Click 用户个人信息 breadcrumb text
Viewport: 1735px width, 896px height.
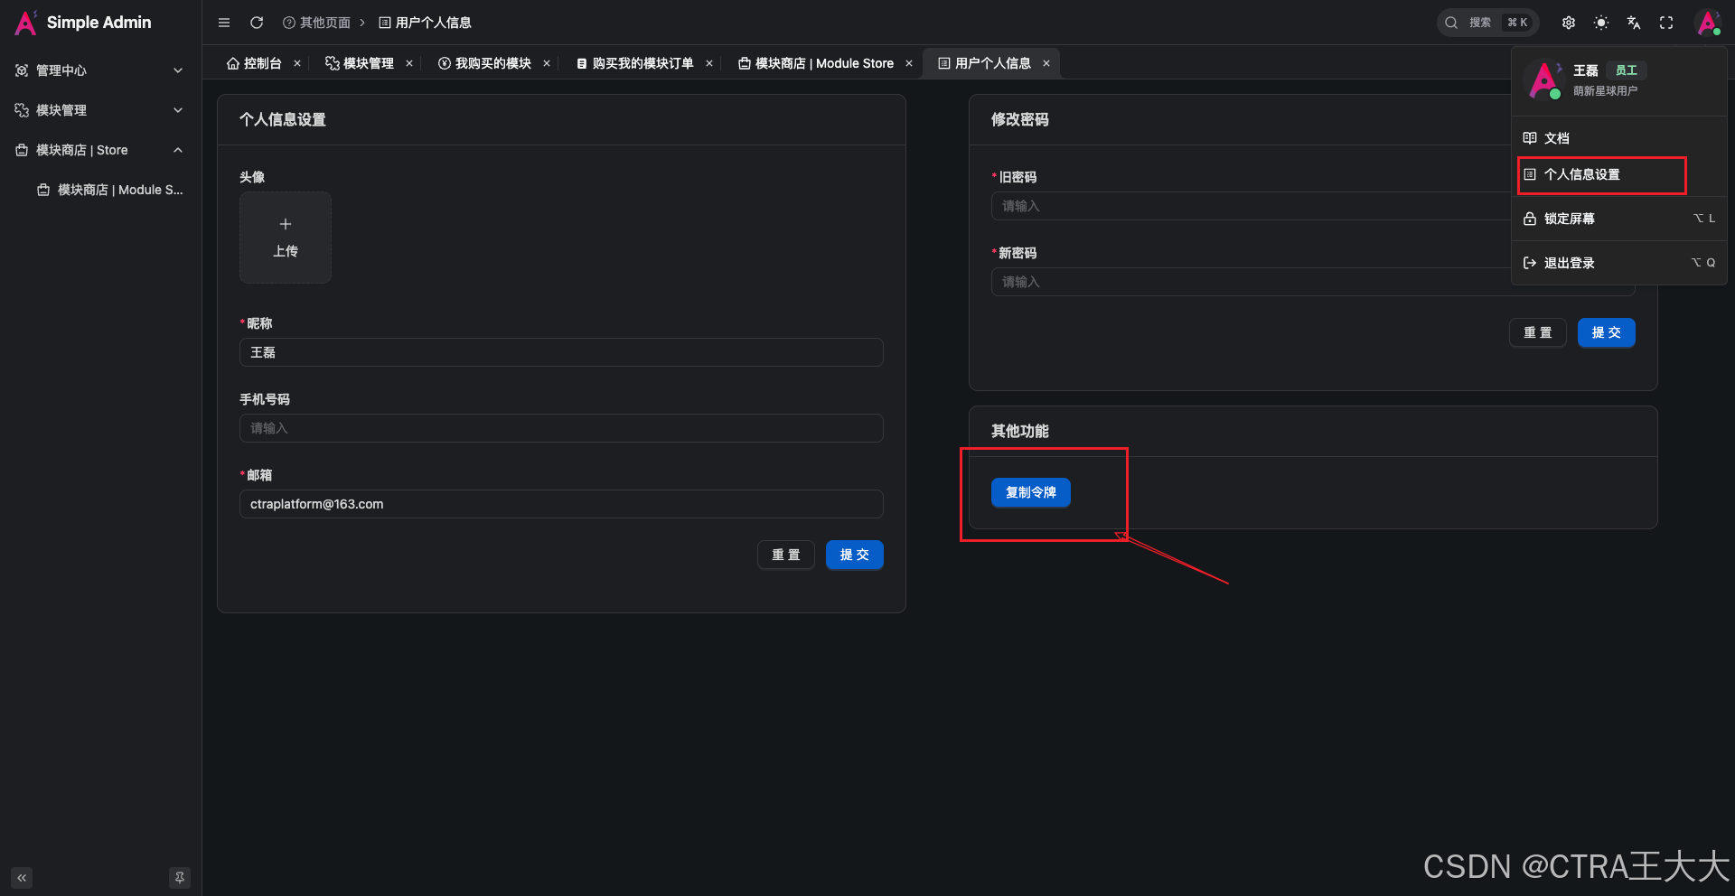(434, 23)
